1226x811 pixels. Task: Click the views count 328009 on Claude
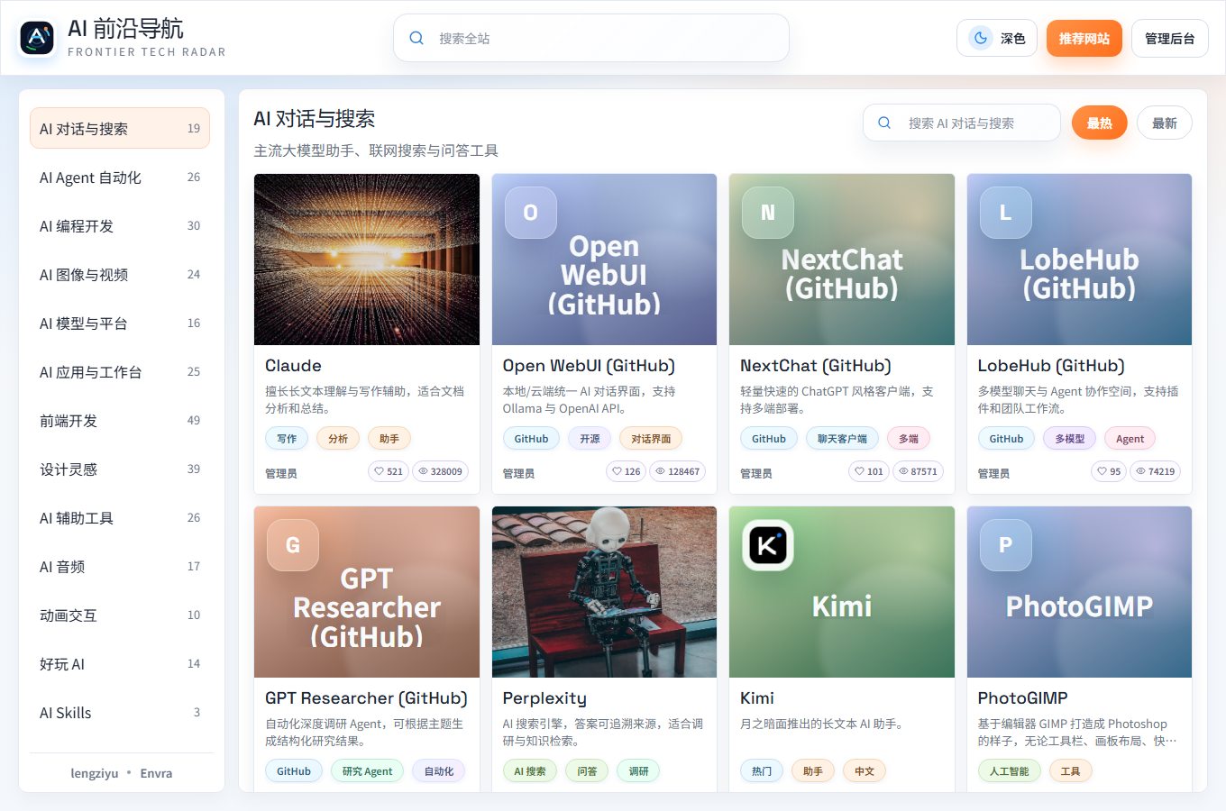[x=440, y=471]
